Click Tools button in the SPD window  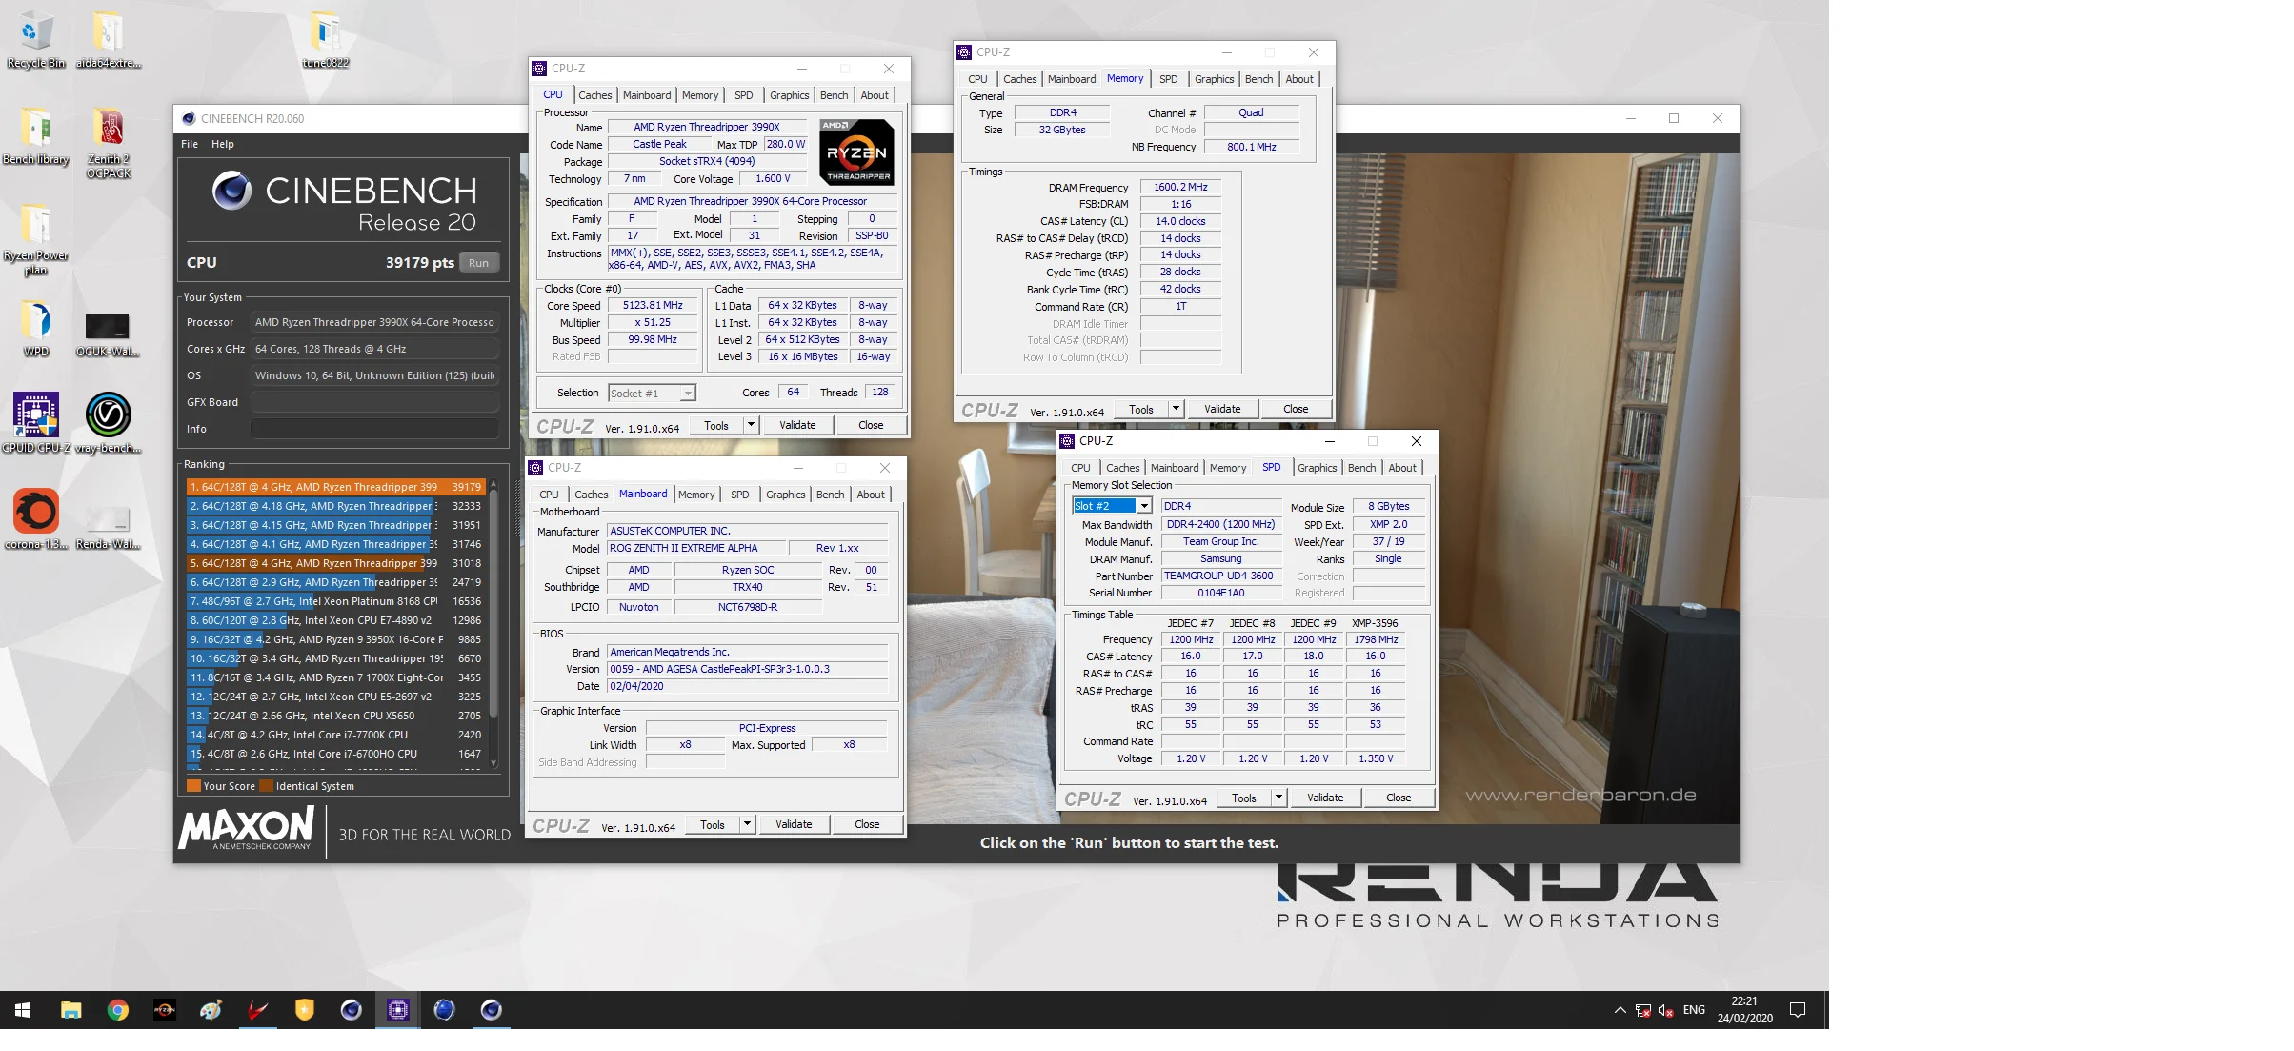coord(1244,798)
